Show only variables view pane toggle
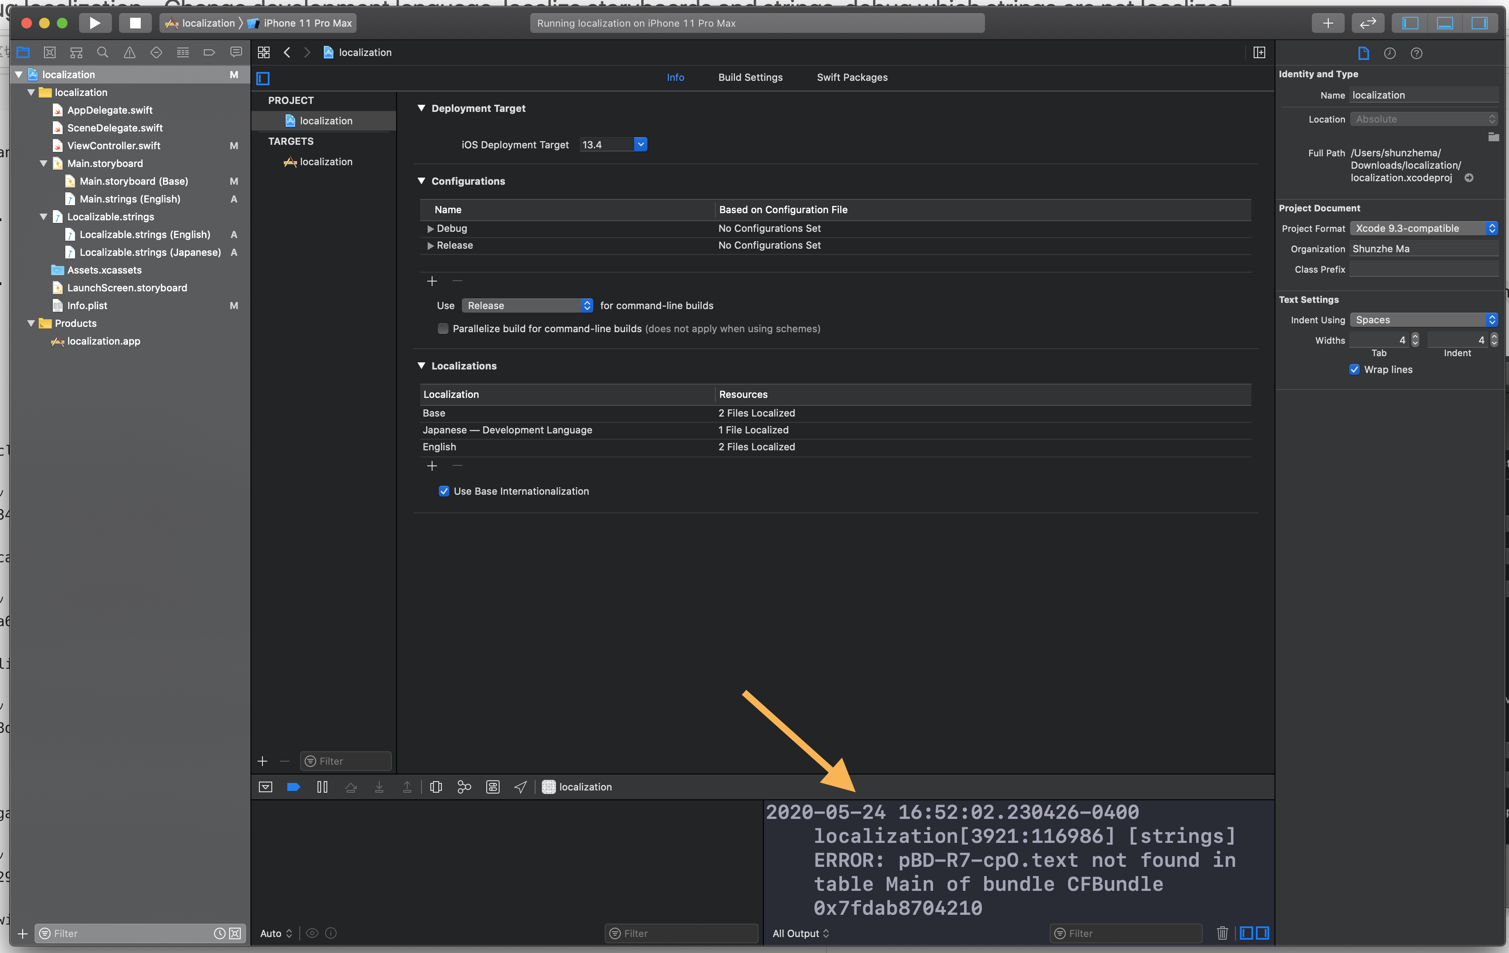 [x=1247, y=933]
